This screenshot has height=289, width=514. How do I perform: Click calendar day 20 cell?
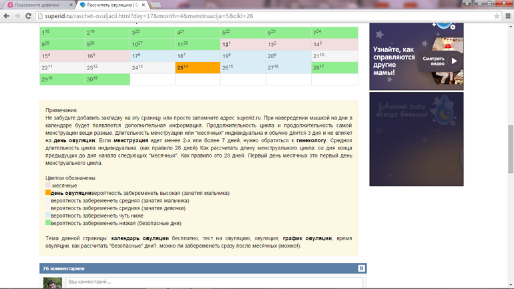click(288, 56)
